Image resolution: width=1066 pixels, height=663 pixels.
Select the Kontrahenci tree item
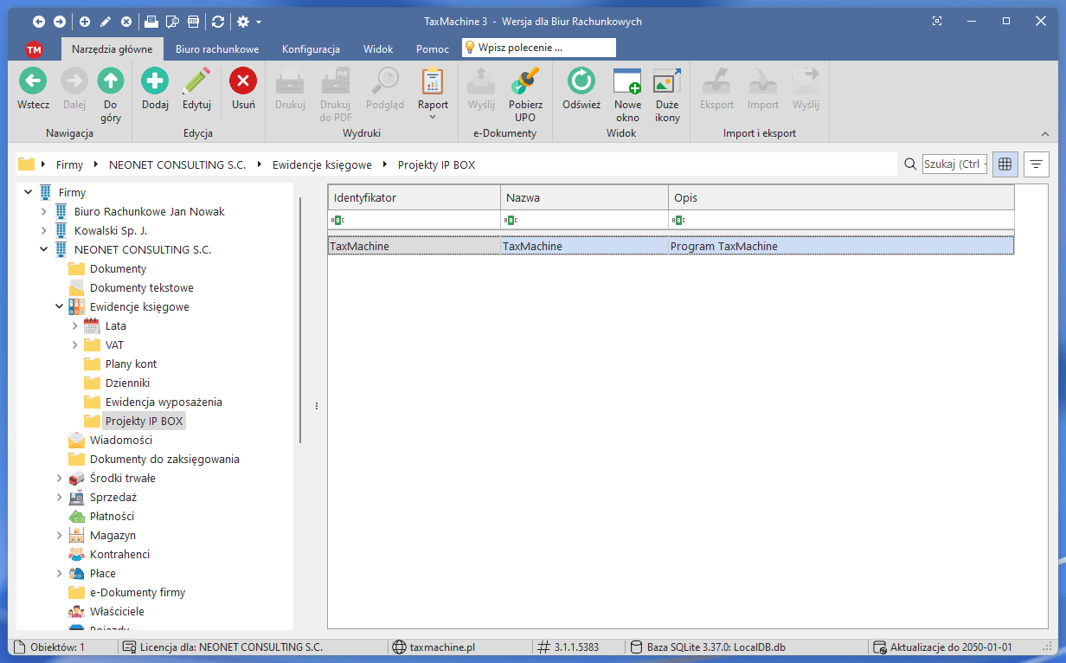click(119, 555)
